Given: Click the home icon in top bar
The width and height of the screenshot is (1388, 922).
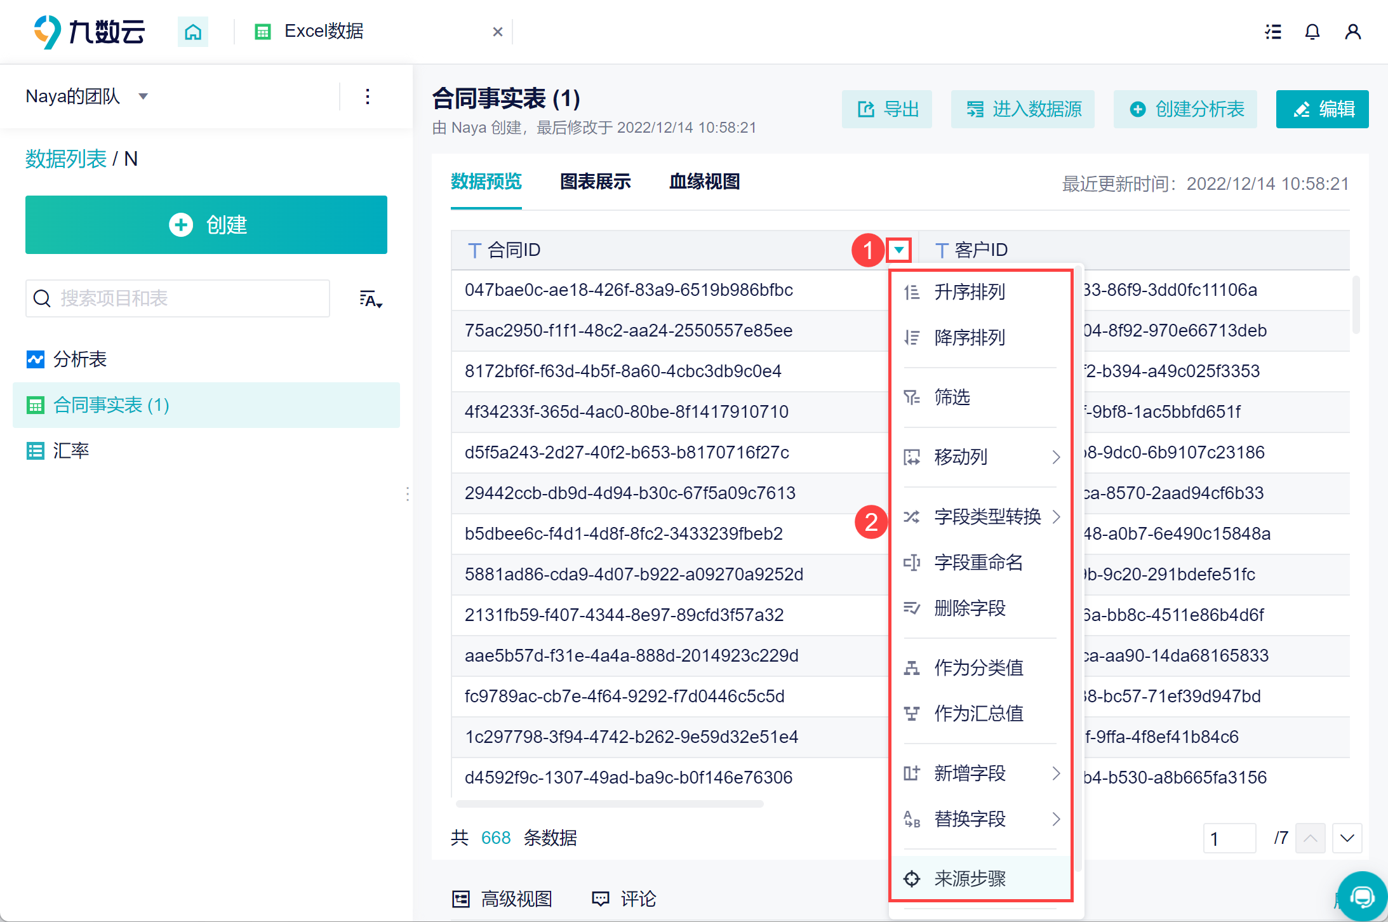Looking at the screenshot, I should (x=192, y=31).
